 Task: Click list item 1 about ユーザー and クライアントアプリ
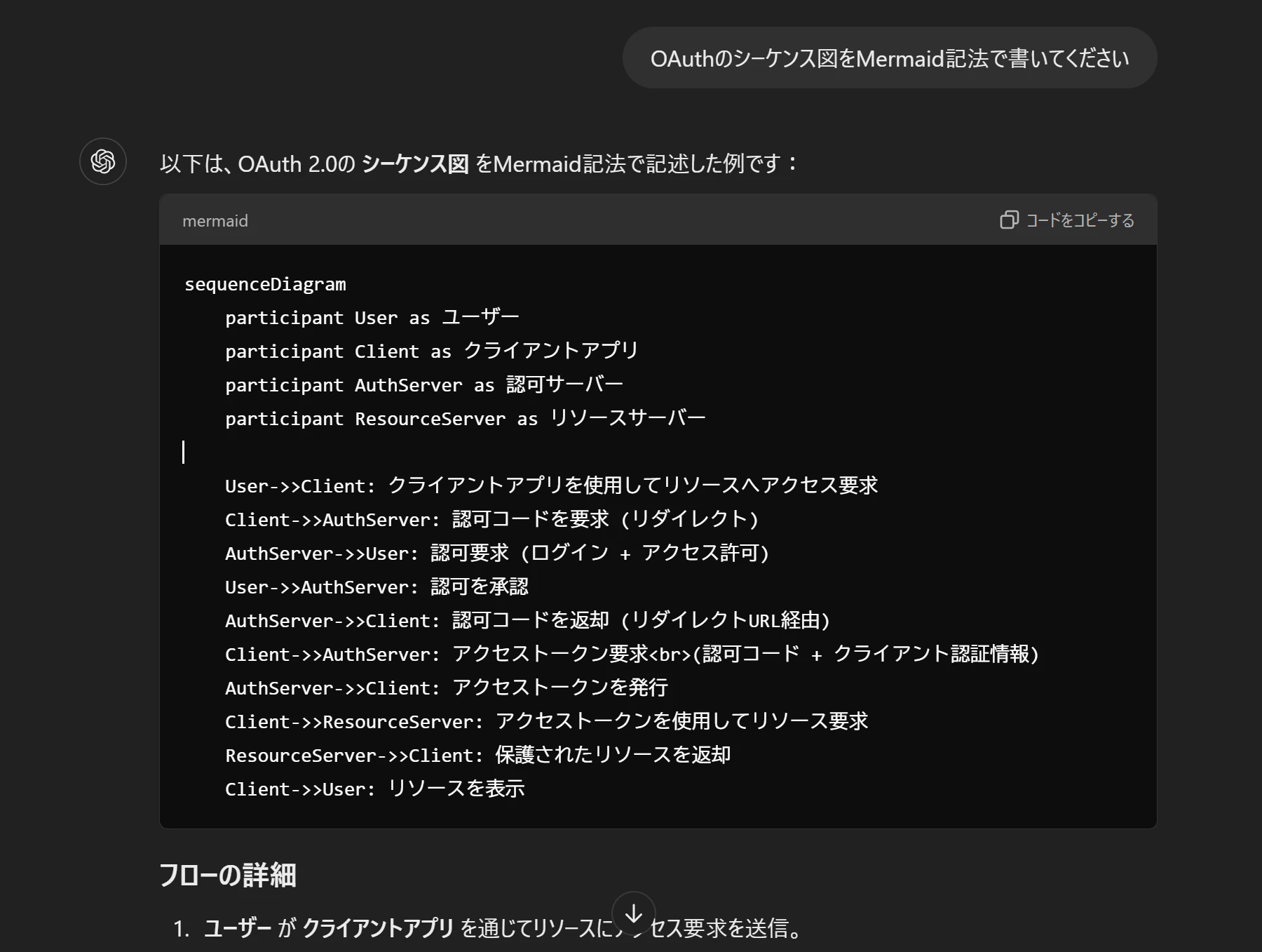coord(487,929)
